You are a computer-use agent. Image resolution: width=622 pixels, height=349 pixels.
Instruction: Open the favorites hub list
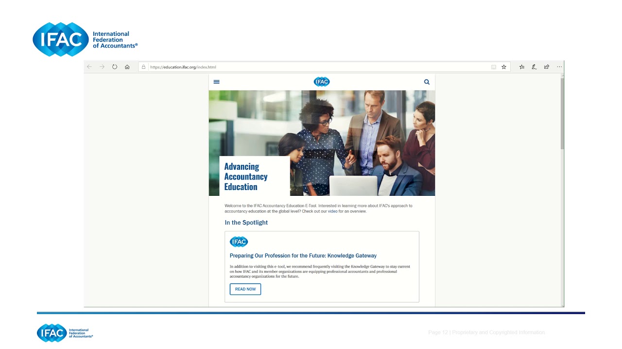(x=522, y=67)
